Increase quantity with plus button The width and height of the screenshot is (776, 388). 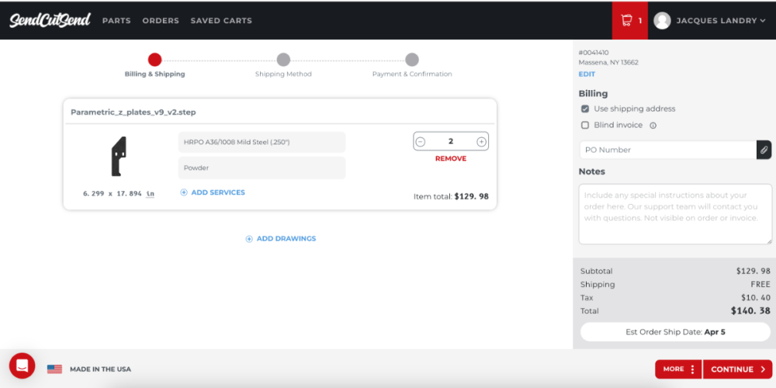point(481,141)
